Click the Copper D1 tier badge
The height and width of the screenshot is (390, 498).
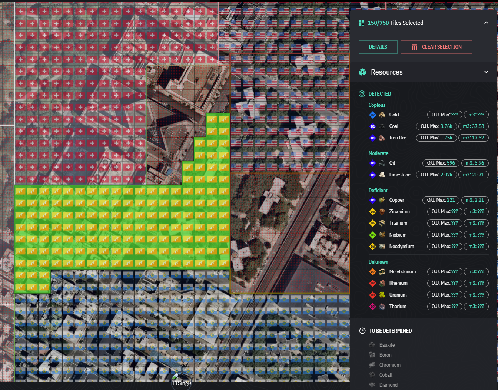tap(373, 200)
